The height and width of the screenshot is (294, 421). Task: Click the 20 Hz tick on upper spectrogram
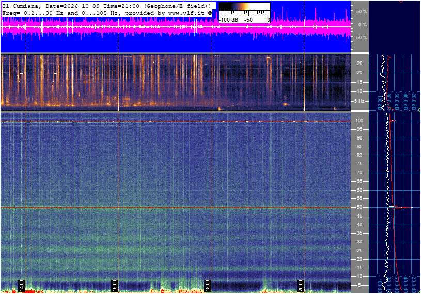[359, 73]
